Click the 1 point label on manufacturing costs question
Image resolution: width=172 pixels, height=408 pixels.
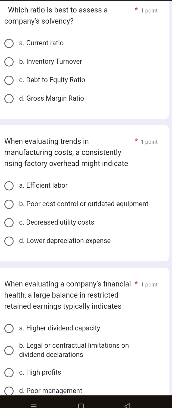tap(149, 142)
